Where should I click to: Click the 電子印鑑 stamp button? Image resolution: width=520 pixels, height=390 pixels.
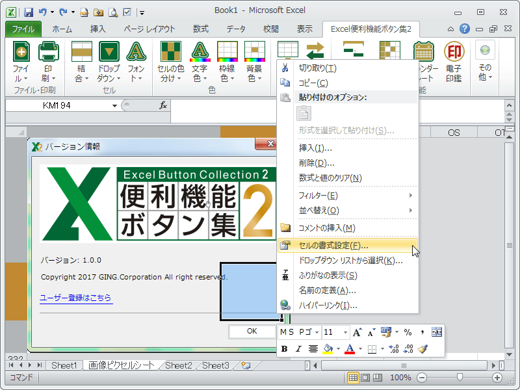454,62
